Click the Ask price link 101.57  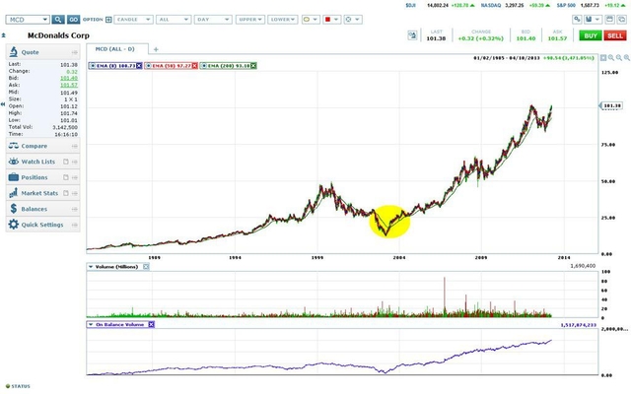coord(69,86)
